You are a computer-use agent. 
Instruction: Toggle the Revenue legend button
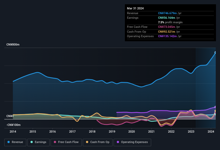point(15,142)
